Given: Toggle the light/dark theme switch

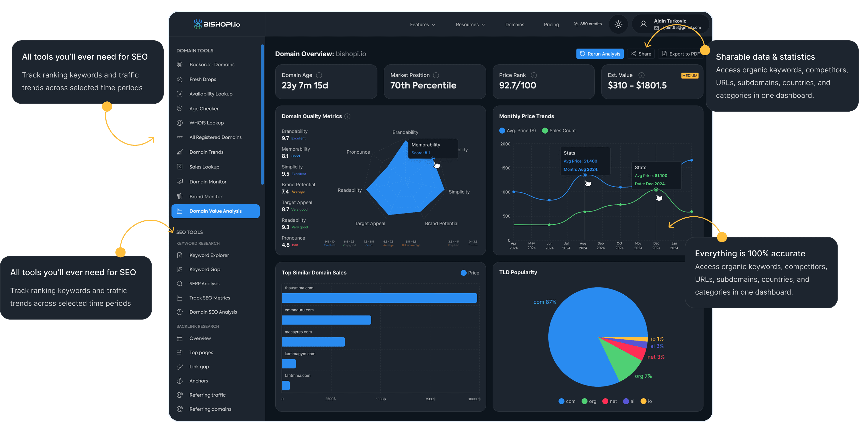Looking at the screenshot, I should [618, 24].
